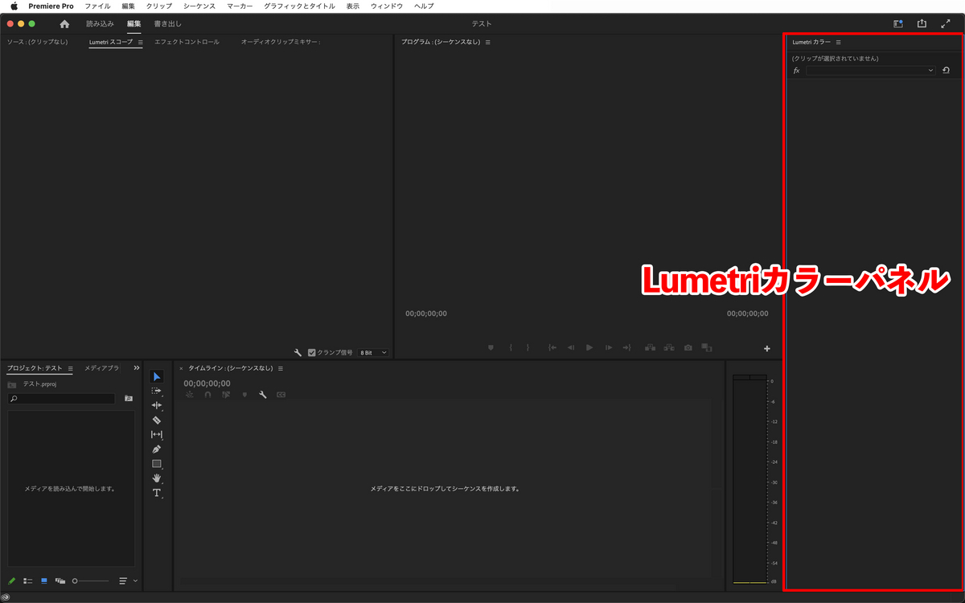Select the Hand tool
Viewport: 965px width, 603px height.
157,478
